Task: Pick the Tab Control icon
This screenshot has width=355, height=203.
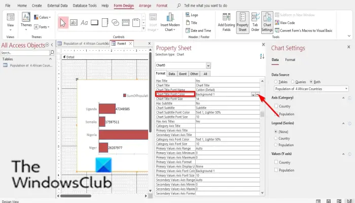Action: click(105, 22)
